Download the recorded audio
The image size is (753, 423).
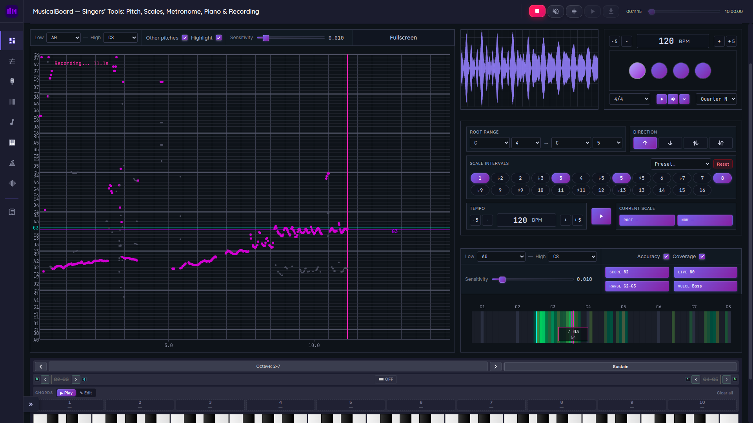pos(611,11)
